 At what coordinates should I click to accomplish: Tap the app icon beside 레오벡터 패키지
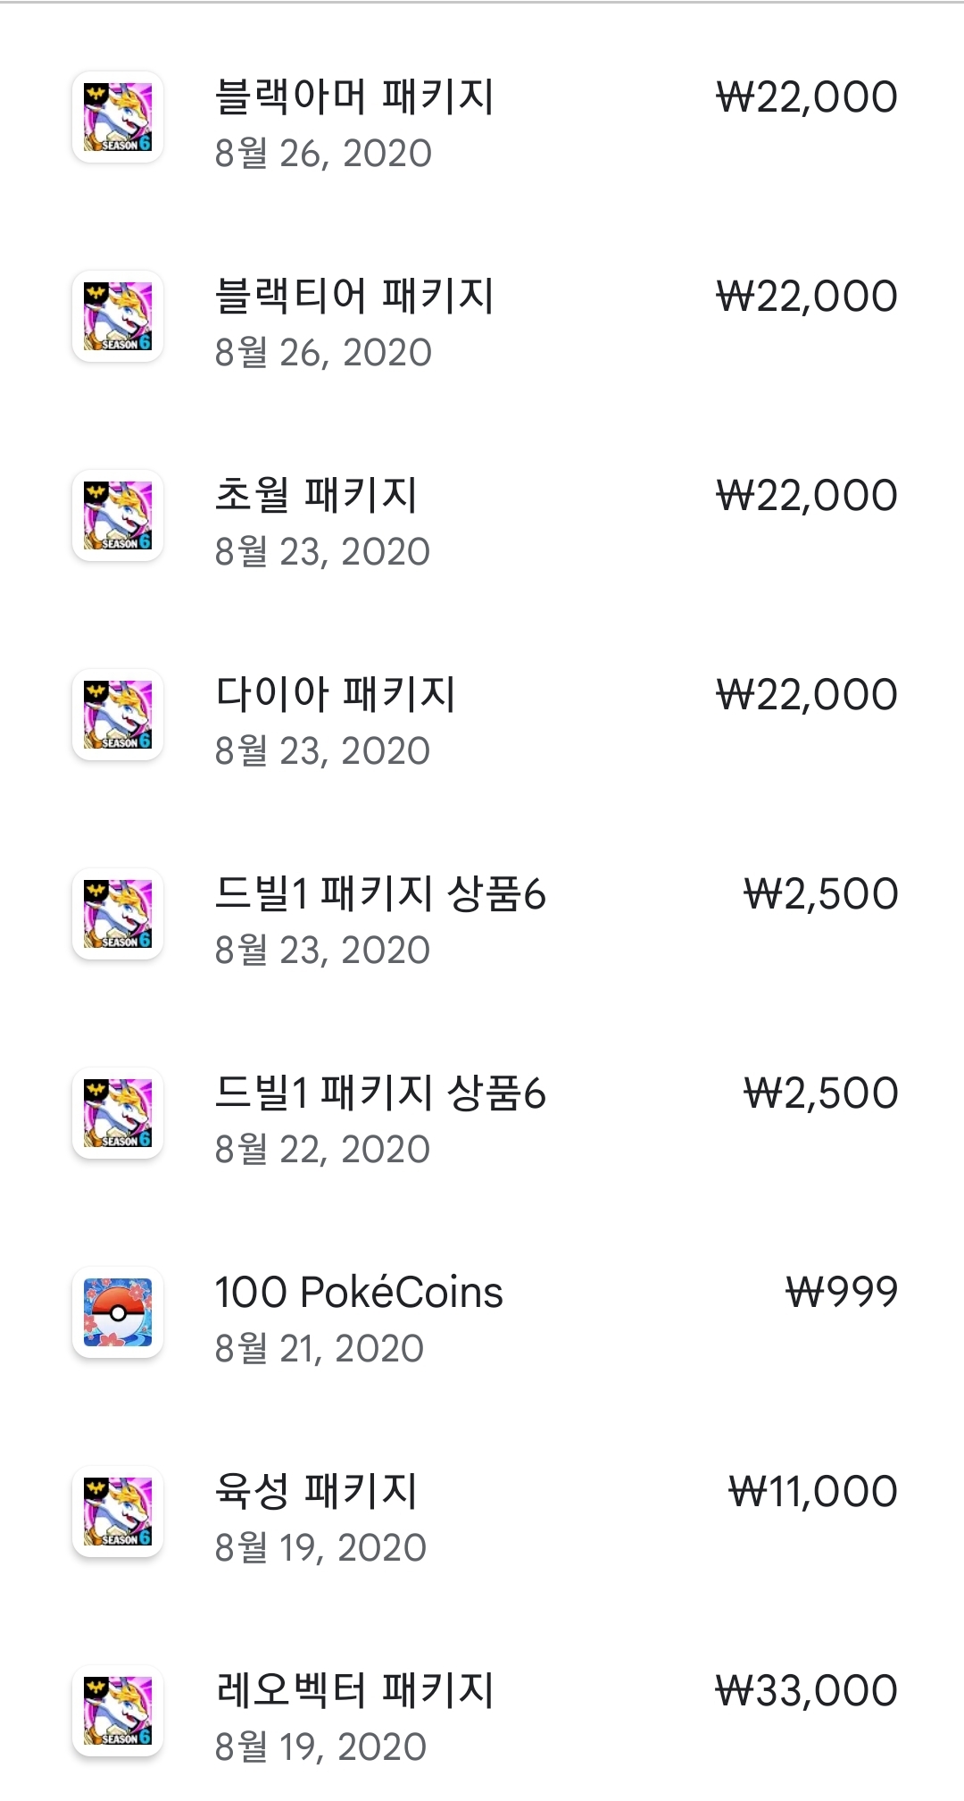[118, 1711]
